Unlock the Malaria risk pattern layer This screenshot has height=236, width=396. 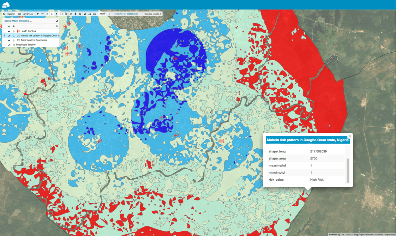point(14,36)
